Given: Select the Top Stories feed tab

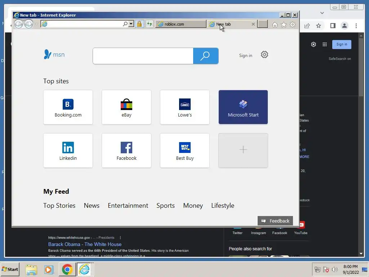Looking at the screenshot, I should coord(59,206).
